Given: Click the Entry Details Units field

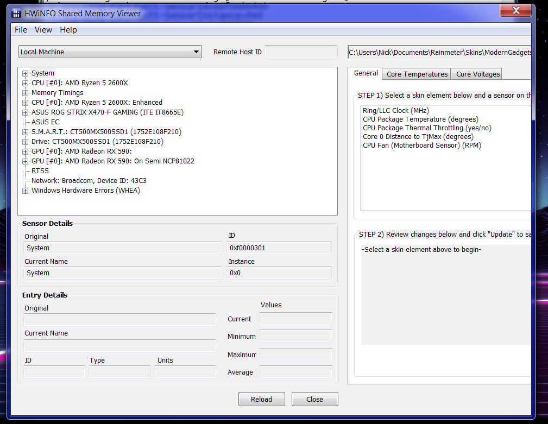Looking at the screenshot, I should 185,372.
